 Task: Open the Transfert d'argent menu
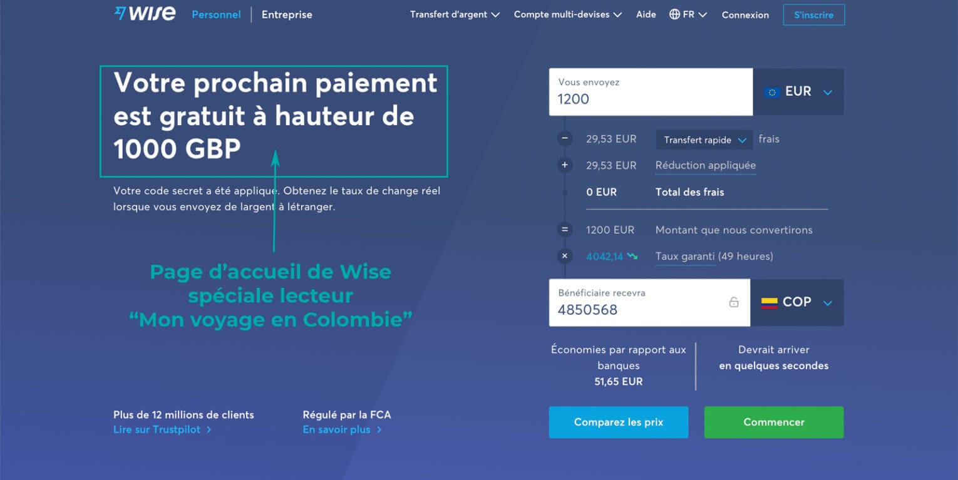[455, 14]
